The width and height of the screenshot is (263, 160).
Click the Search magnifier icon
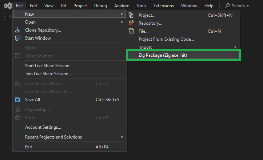click(227, 5)
